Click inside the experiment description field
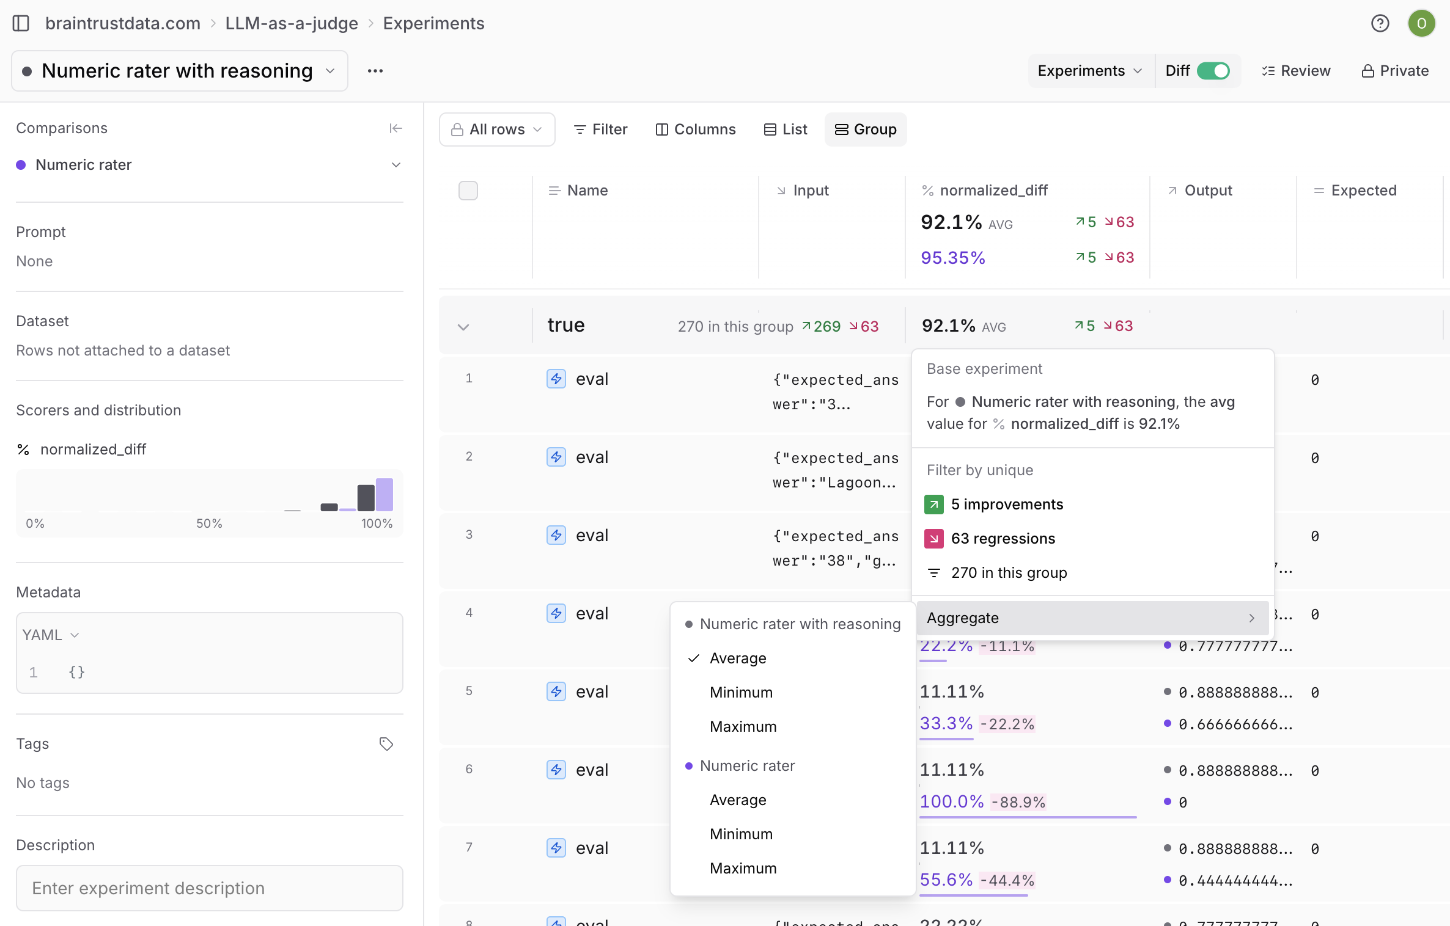Image resolution: width=1450 pixels, height=926 pixels. (x=209, y=888)
